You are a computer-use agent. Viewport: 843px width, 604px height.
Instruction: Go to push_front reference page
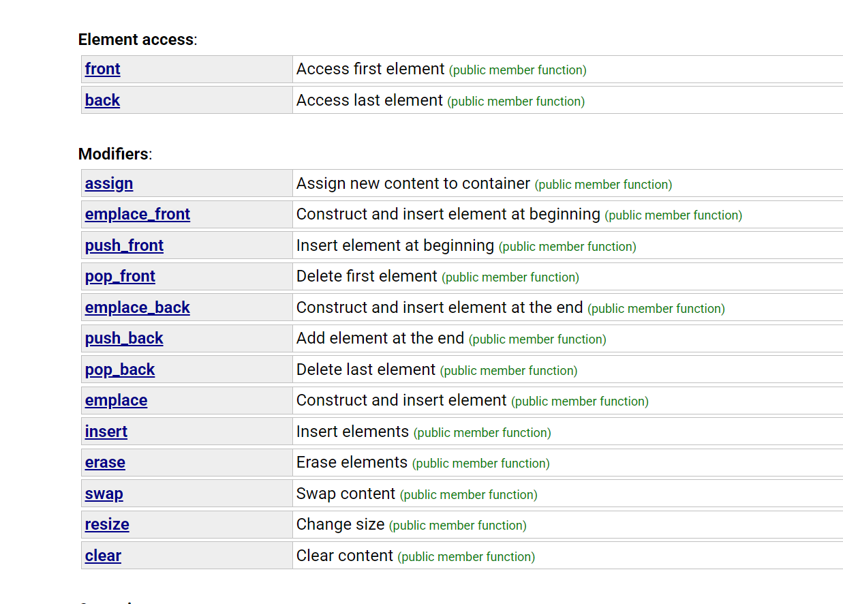click(124, 246)
